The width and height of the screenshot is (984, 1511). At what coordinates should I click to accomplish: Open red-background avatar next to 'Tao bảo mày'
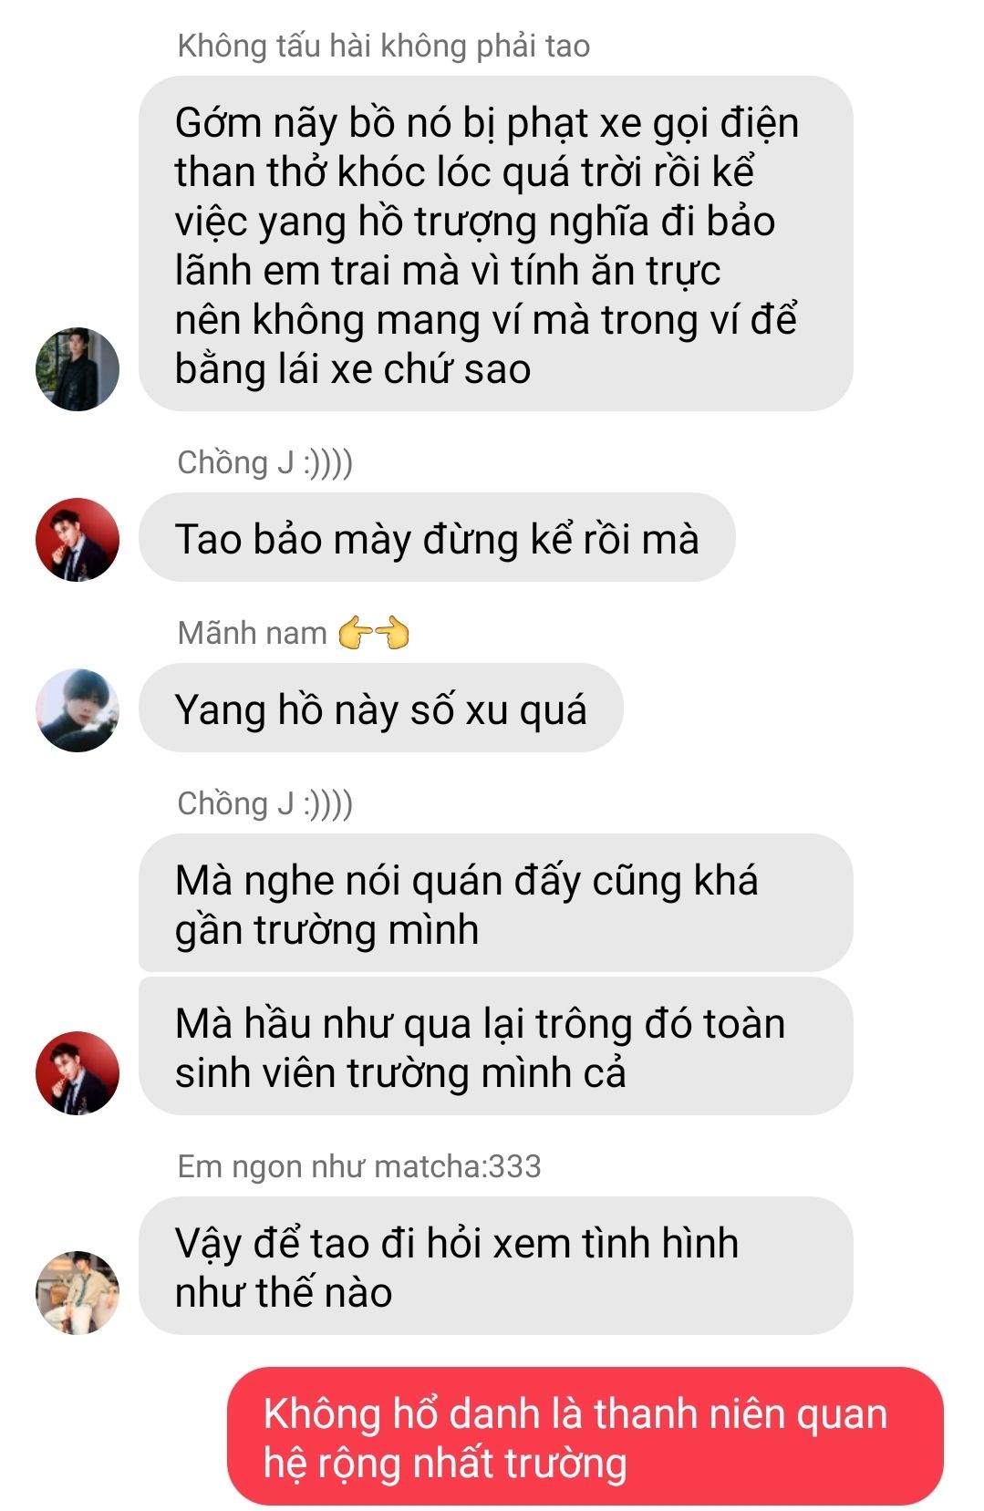(x=78, y=539)
